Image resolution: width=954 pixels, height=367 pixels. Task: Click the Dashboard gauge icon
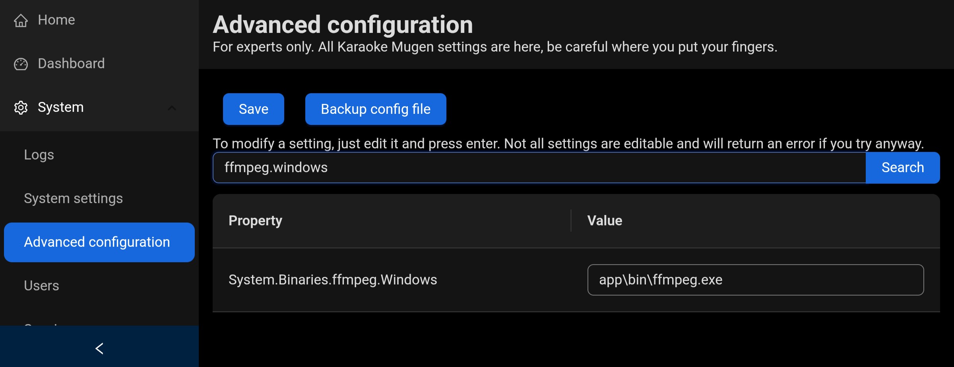pos(21,64)
